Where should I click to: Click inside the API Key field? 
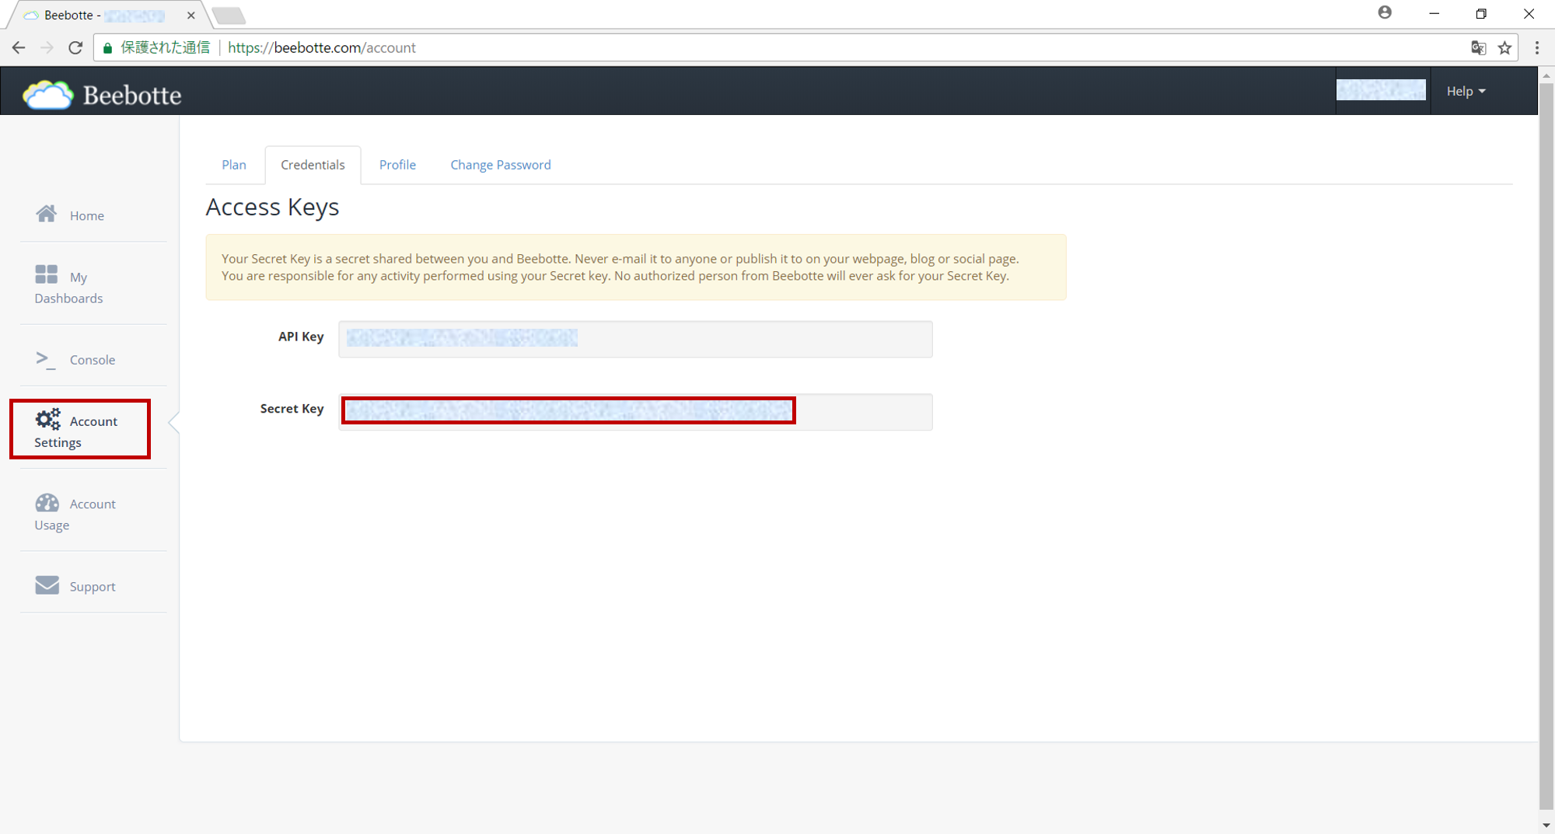(x=634, y=339)
